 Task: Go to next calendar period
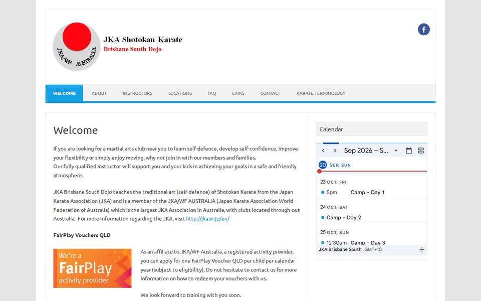(x=335, y=150)
